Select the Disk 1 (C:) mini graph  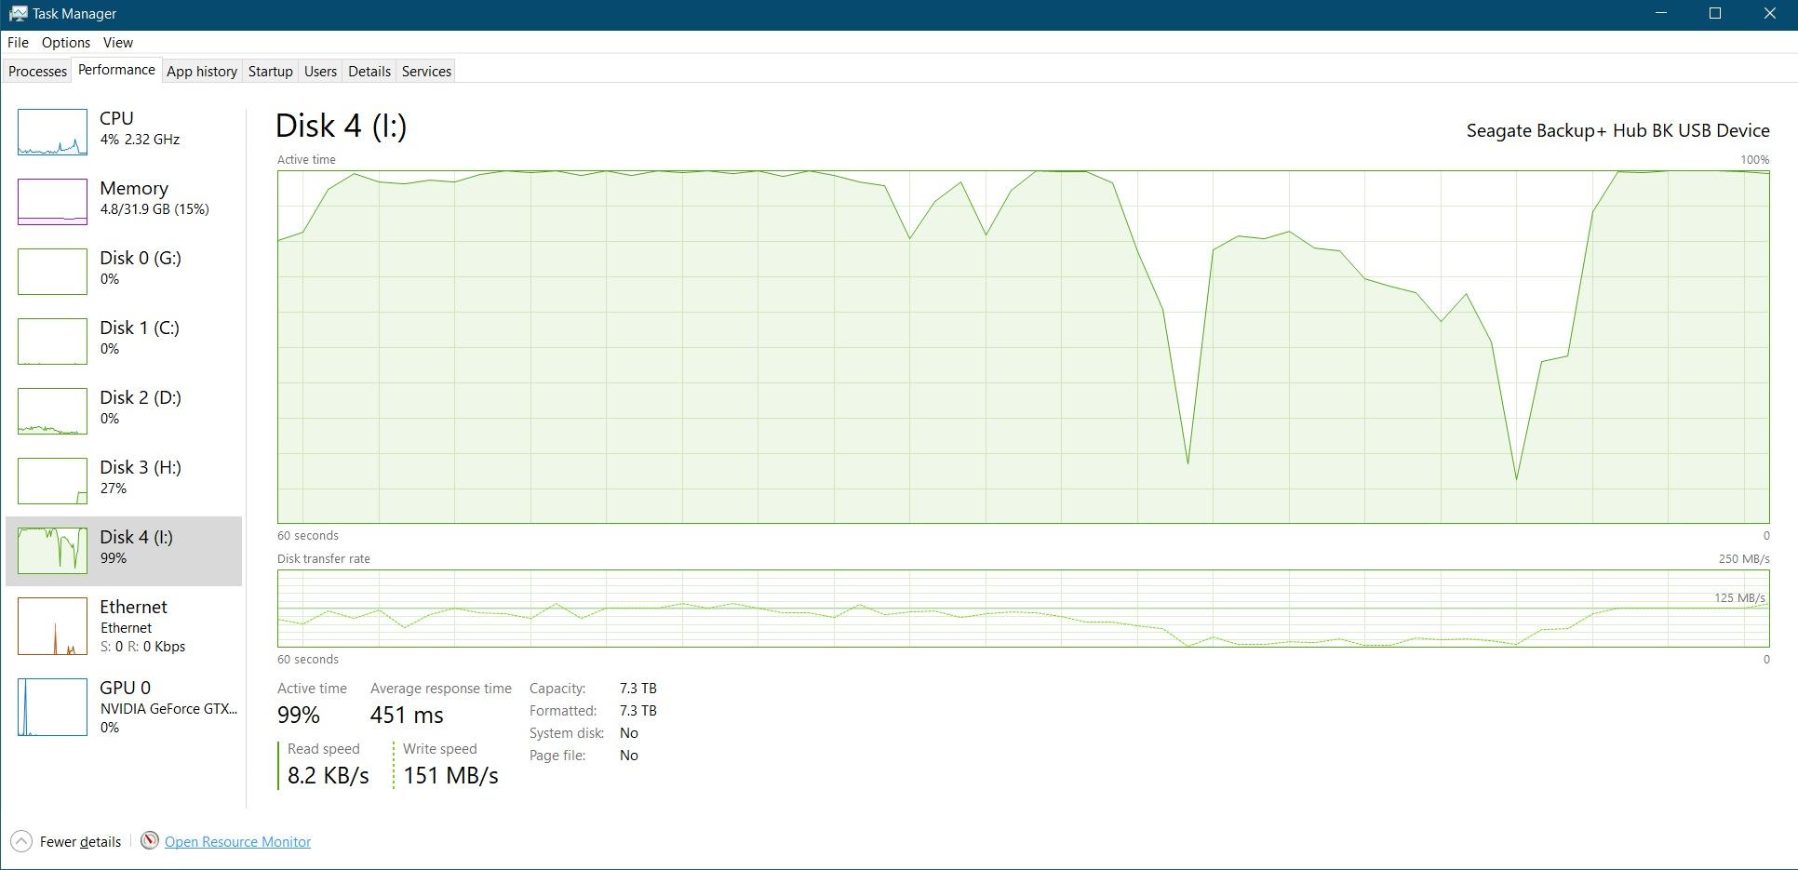(52, 341)
